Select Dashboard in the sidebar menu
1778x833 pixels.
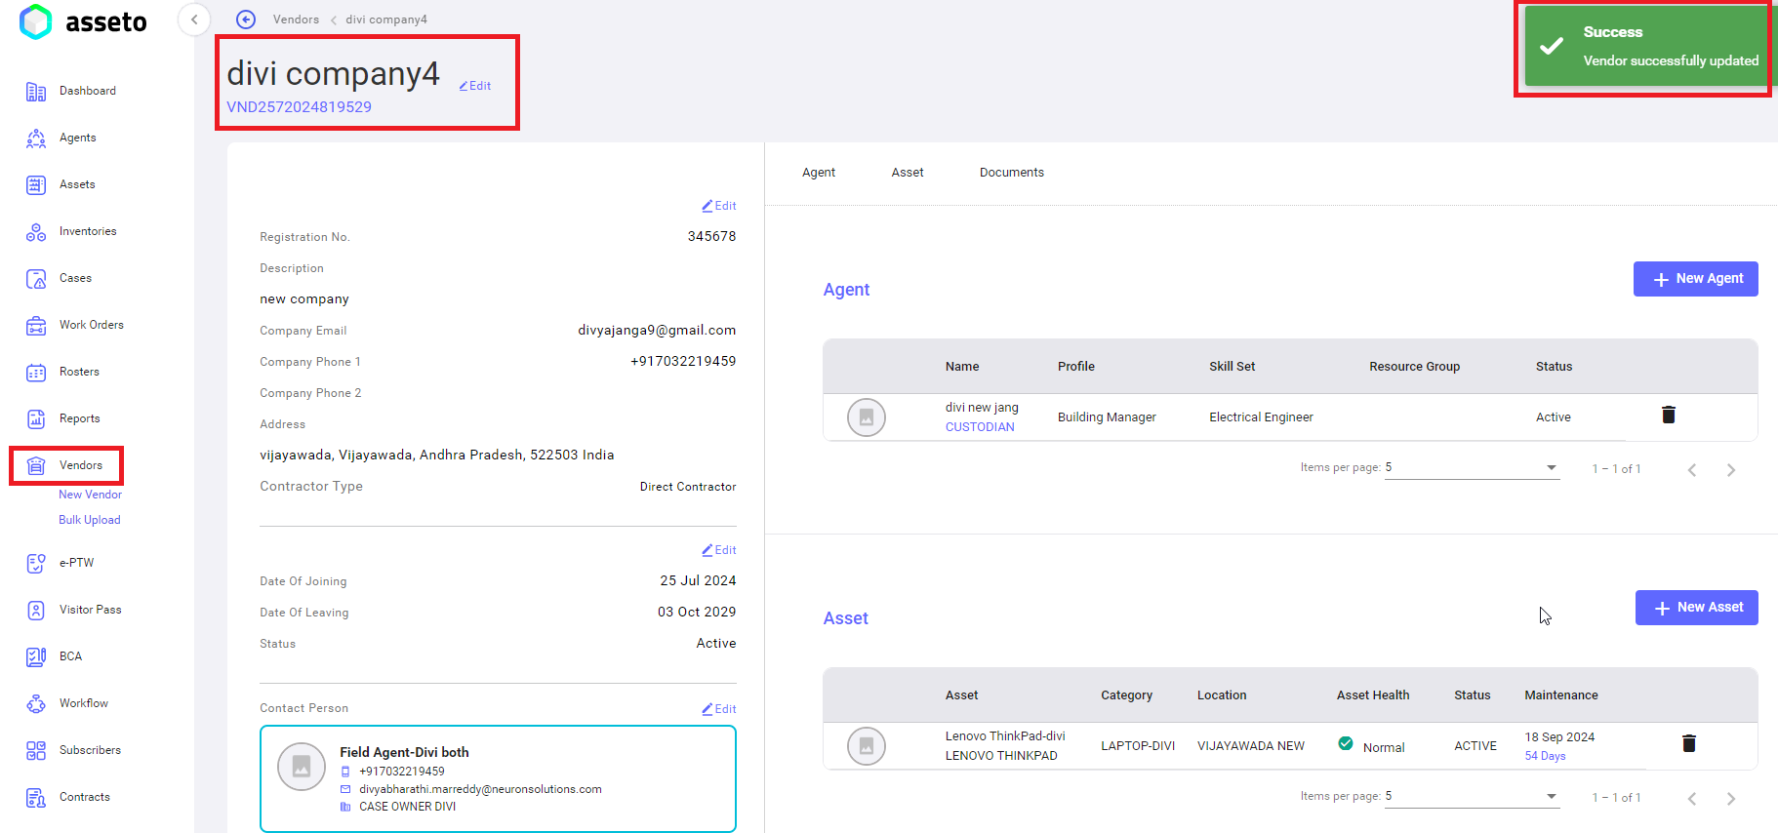88,91
